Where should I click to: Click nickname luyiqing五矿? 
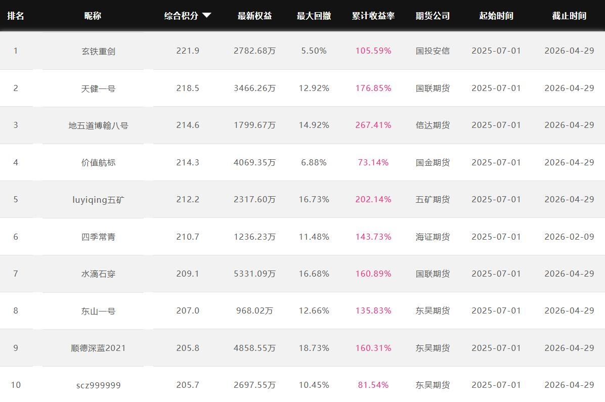click(98, 200)
